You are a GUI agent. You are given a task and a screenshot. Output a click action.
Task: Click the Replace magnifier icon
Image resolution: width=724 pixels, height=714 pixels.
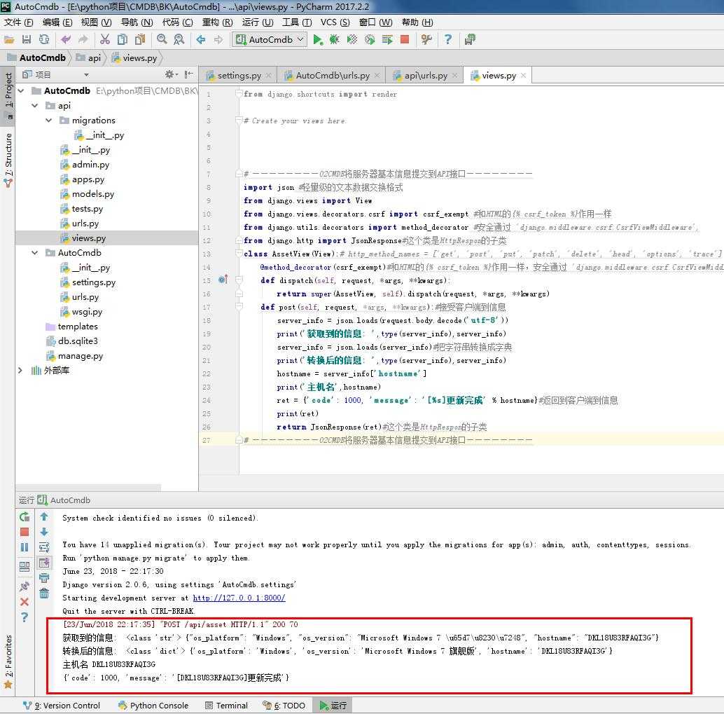179,40
